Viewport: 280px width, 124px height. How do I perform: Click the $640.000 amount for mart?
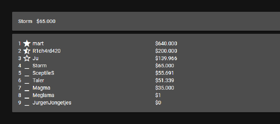[166, 44]
